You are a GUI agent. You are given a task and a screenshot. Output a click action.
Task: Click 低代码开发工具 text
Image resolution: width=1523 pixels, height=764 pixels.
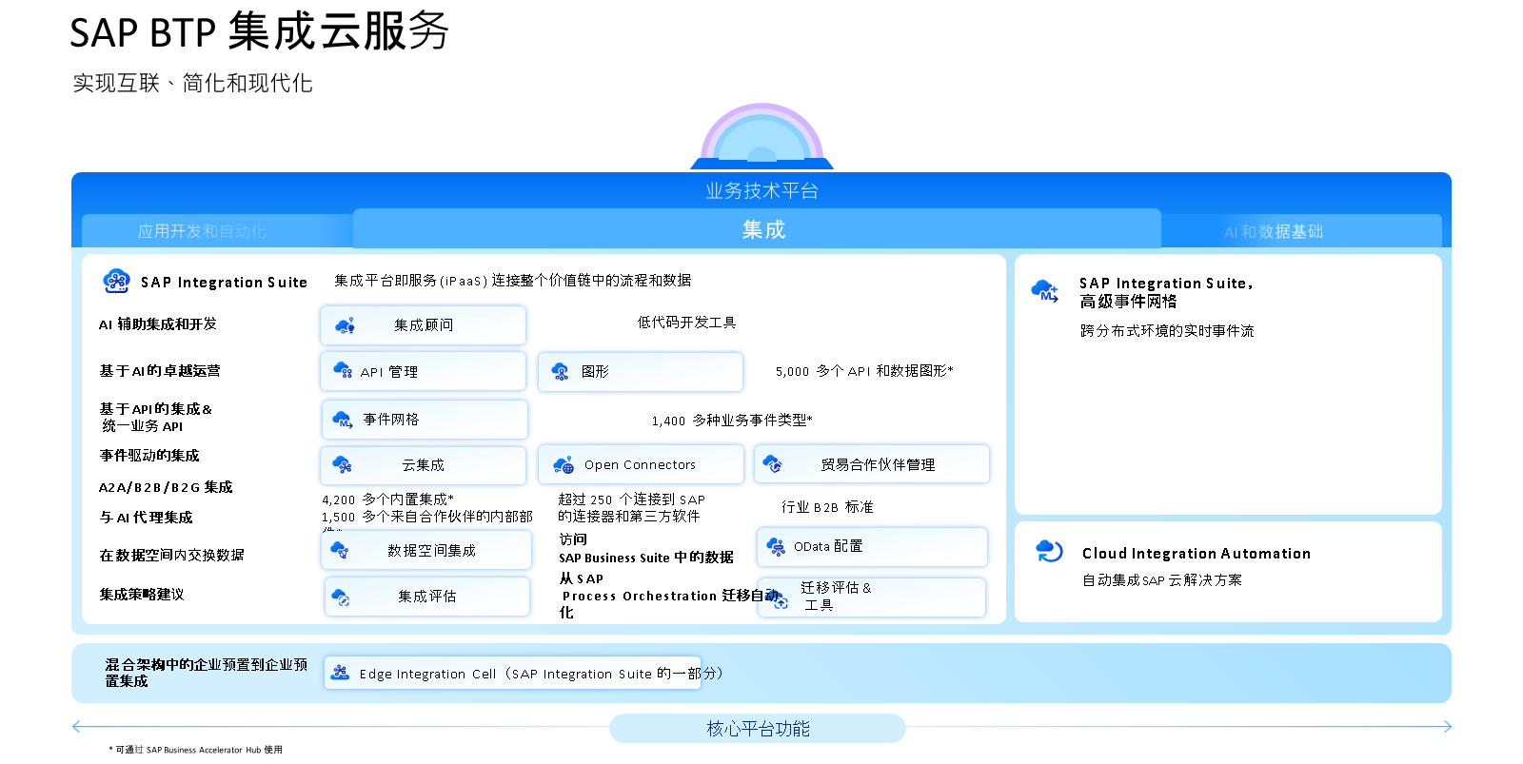(686, 323)
